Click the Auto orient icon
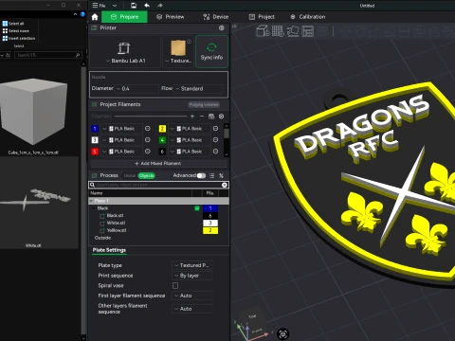Image resolution: width=455 pixels, height=341 pixels. click(x=293, y=31)
